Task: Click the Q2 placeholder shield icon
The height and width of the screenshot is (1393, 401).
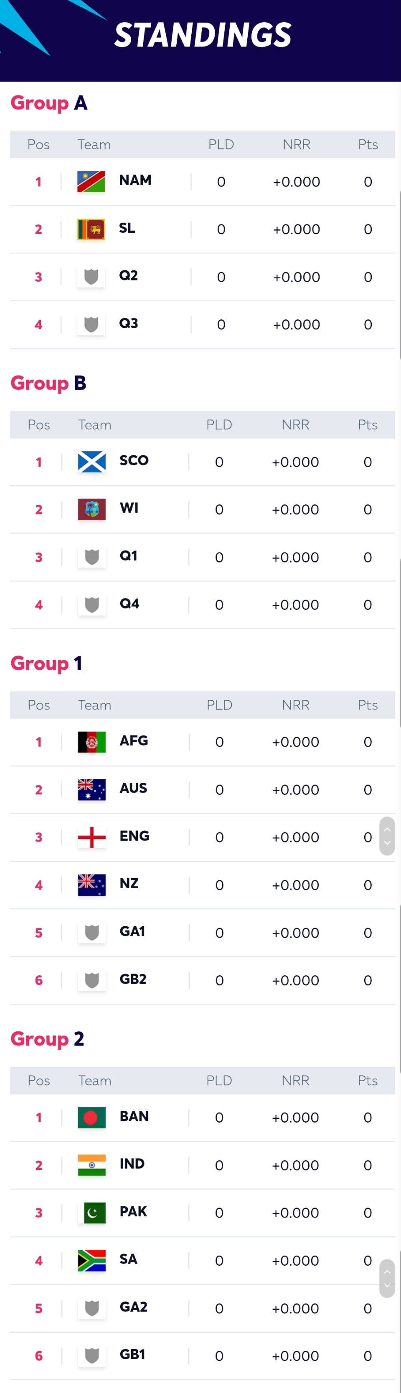Action: [x=91, y=277]
